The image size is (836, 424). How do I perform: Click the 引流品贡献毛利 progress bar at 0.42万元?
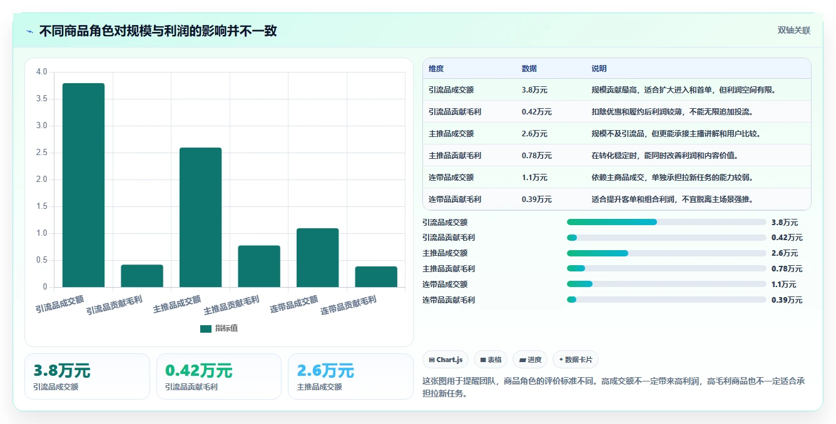coord(666,238)
